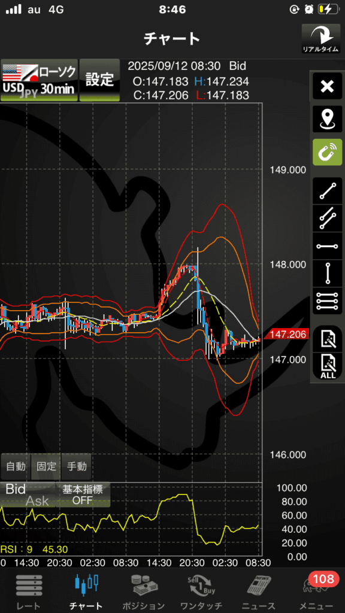Select the vertical line drawing tool
345x613 pixels.
(328, 274)
